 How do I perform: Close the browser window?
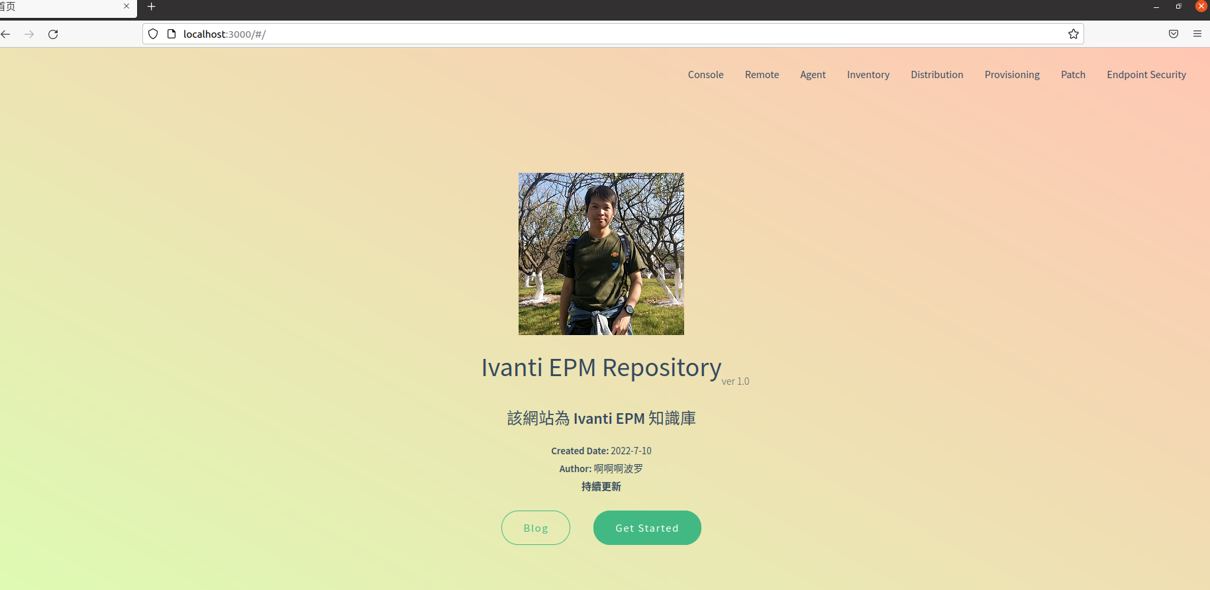tap(1201, 6)
